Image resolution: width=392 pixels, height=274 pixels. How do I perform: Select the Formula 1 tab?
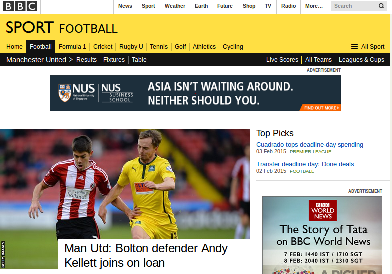pos(72,47)
